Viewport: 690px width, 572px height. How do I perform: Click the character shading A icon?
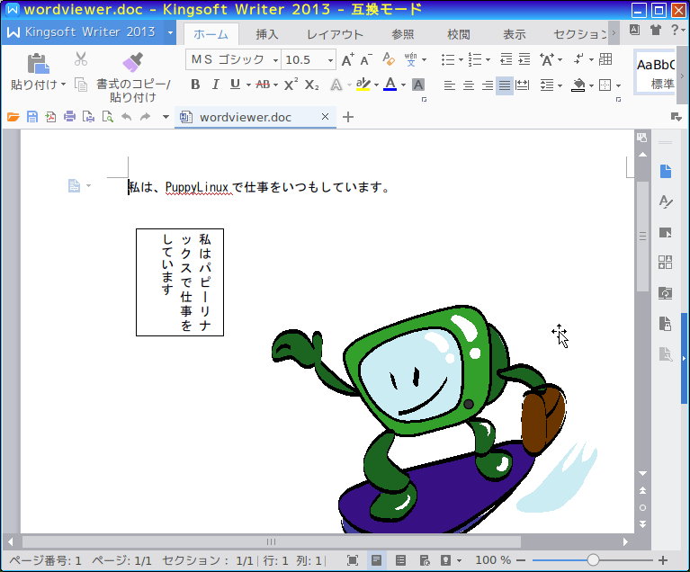418,85
